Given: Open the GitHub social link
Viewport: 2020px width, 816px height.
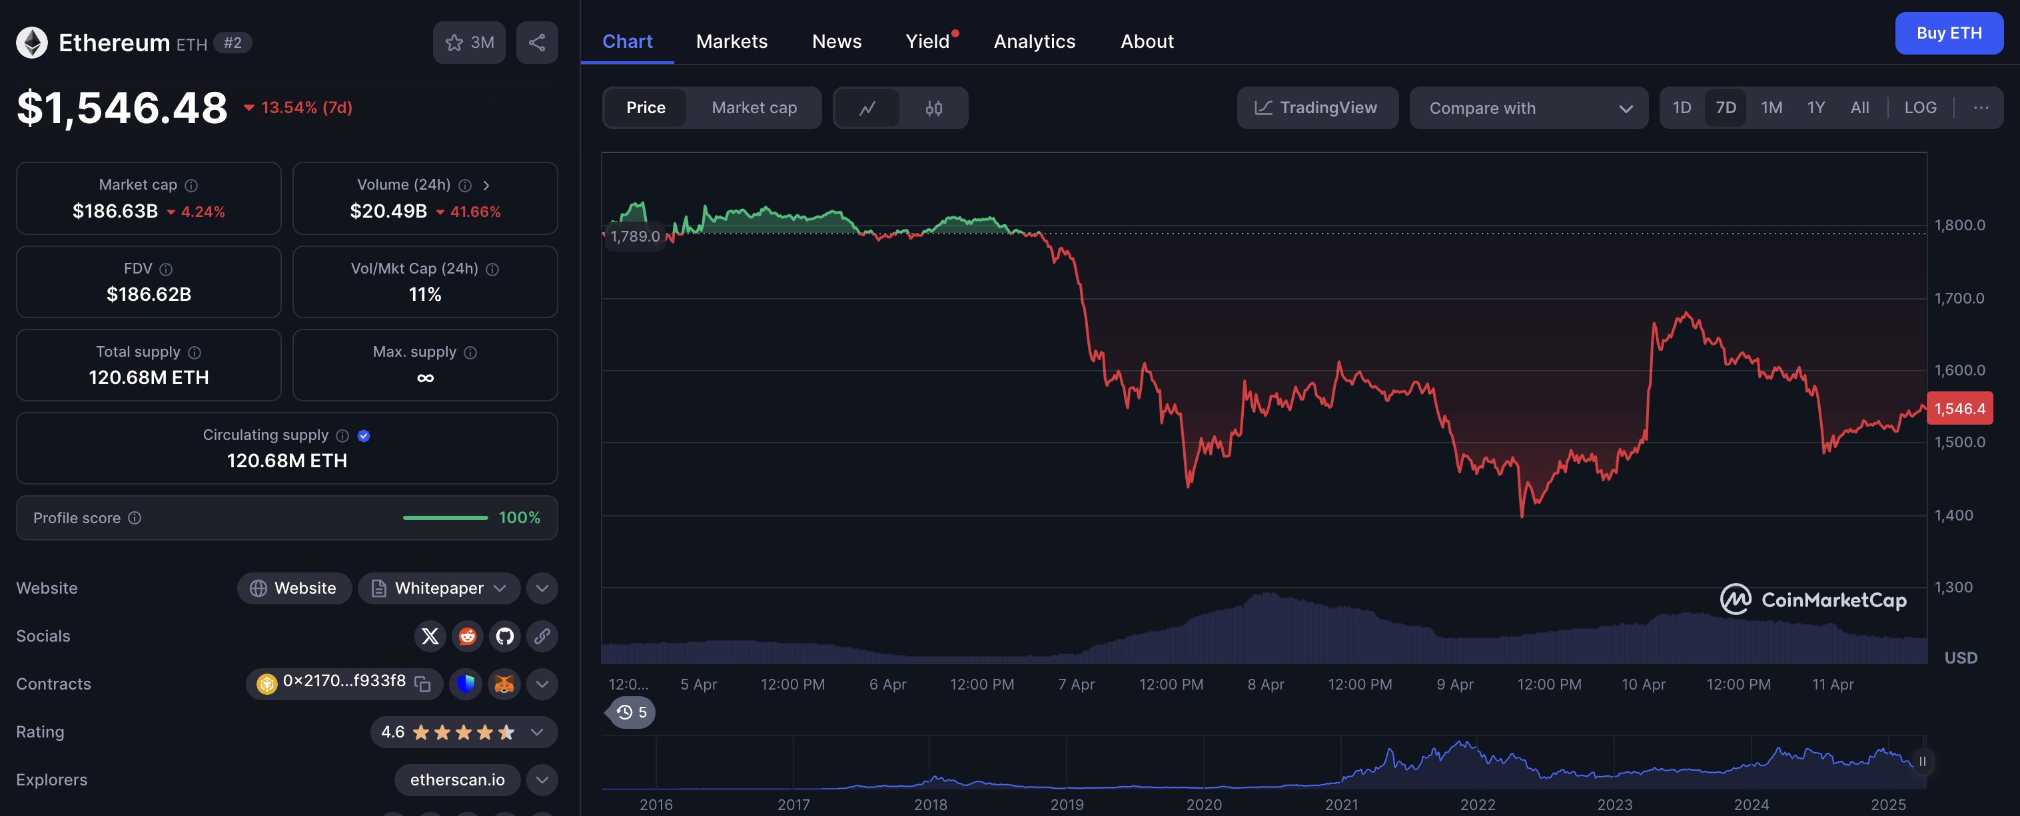Looking at the screenshot, I should click(505, 636).
